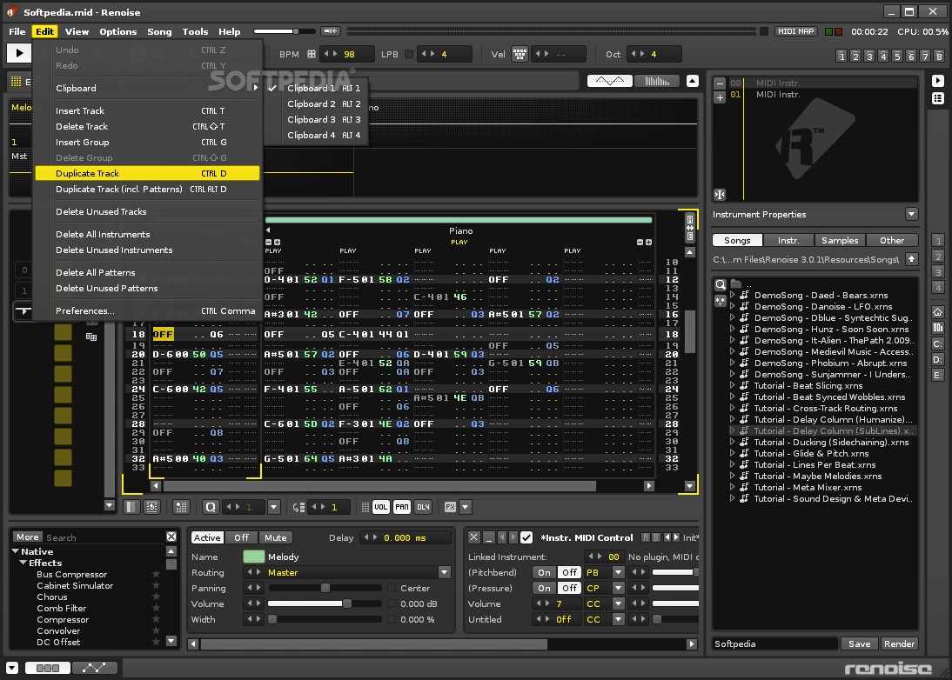Open the Song menu
Viewport: 952px width, 680px height.
pos(159,31)
